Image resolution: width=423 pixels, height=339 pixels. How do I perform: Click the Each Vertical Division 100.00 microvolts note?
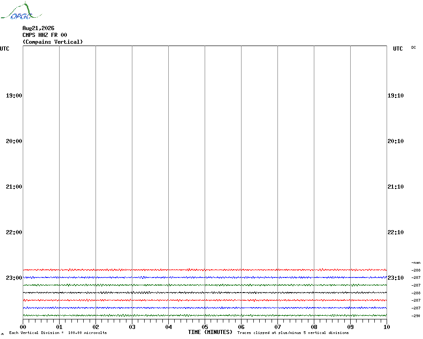click(x=58, y=333)
